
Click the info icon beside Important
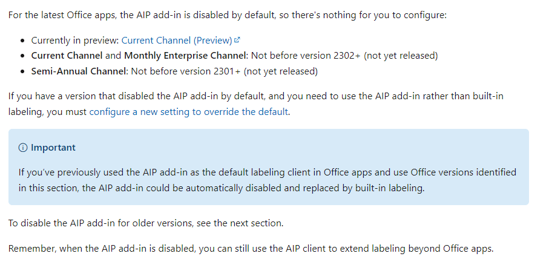click(x=23, y=148)
